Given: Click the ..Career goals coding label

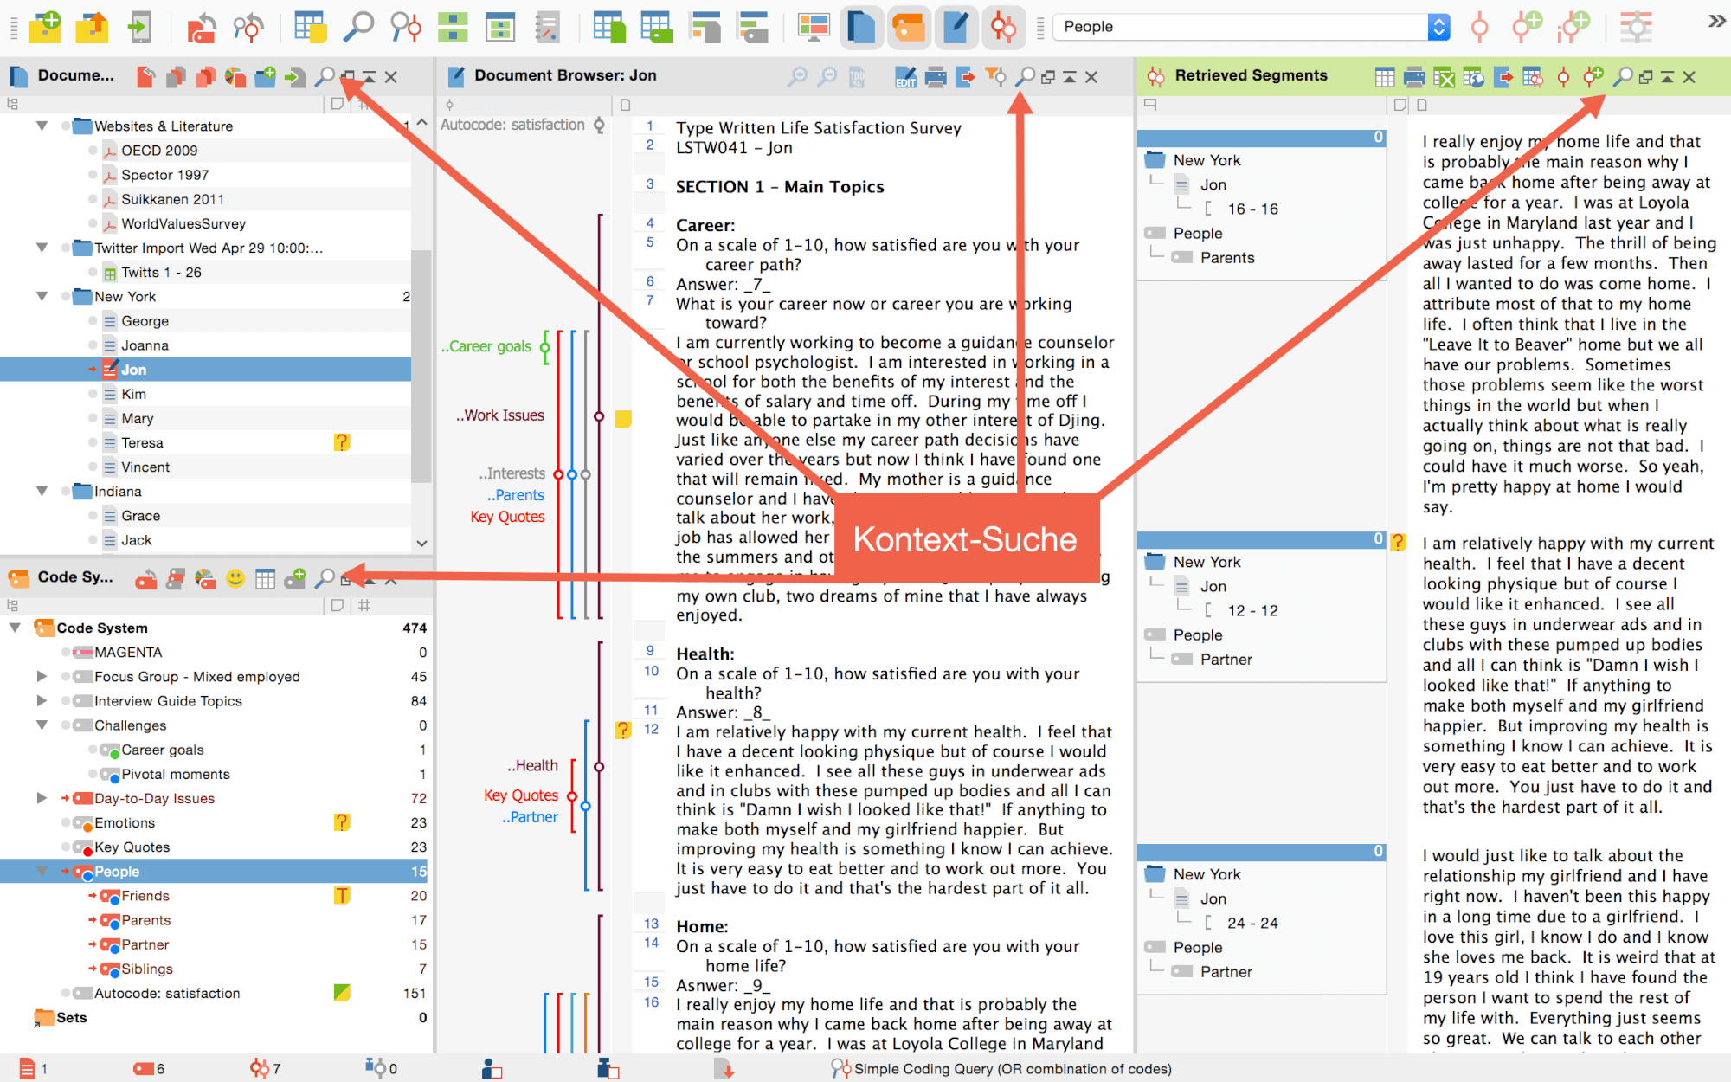Looking at the screenshot, I should [486, 347].
